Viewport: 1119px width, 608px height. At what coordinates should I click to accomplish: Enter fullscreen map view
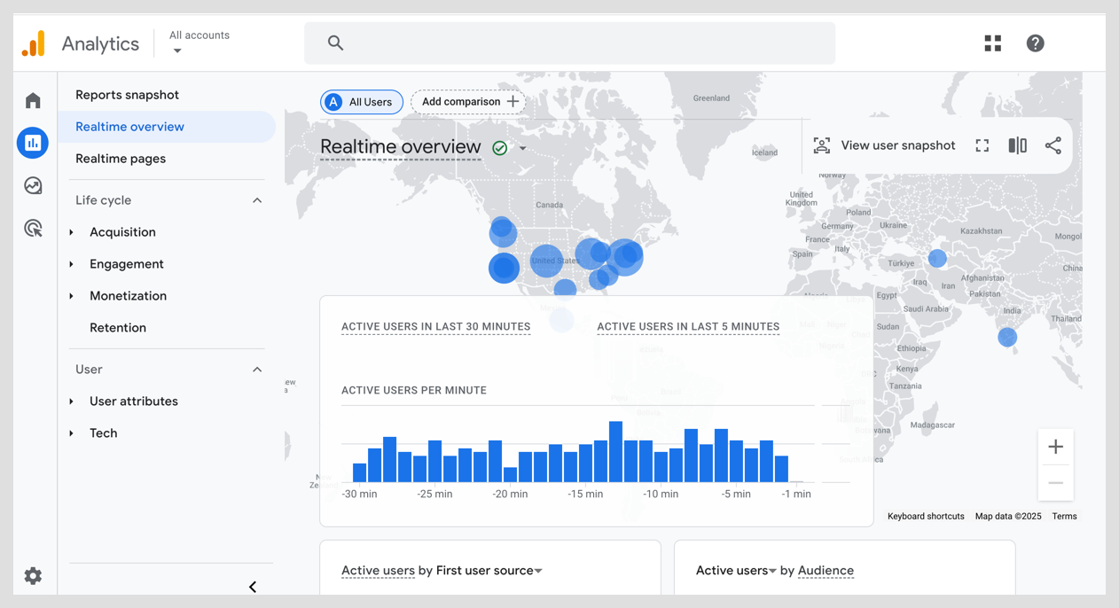982,145
